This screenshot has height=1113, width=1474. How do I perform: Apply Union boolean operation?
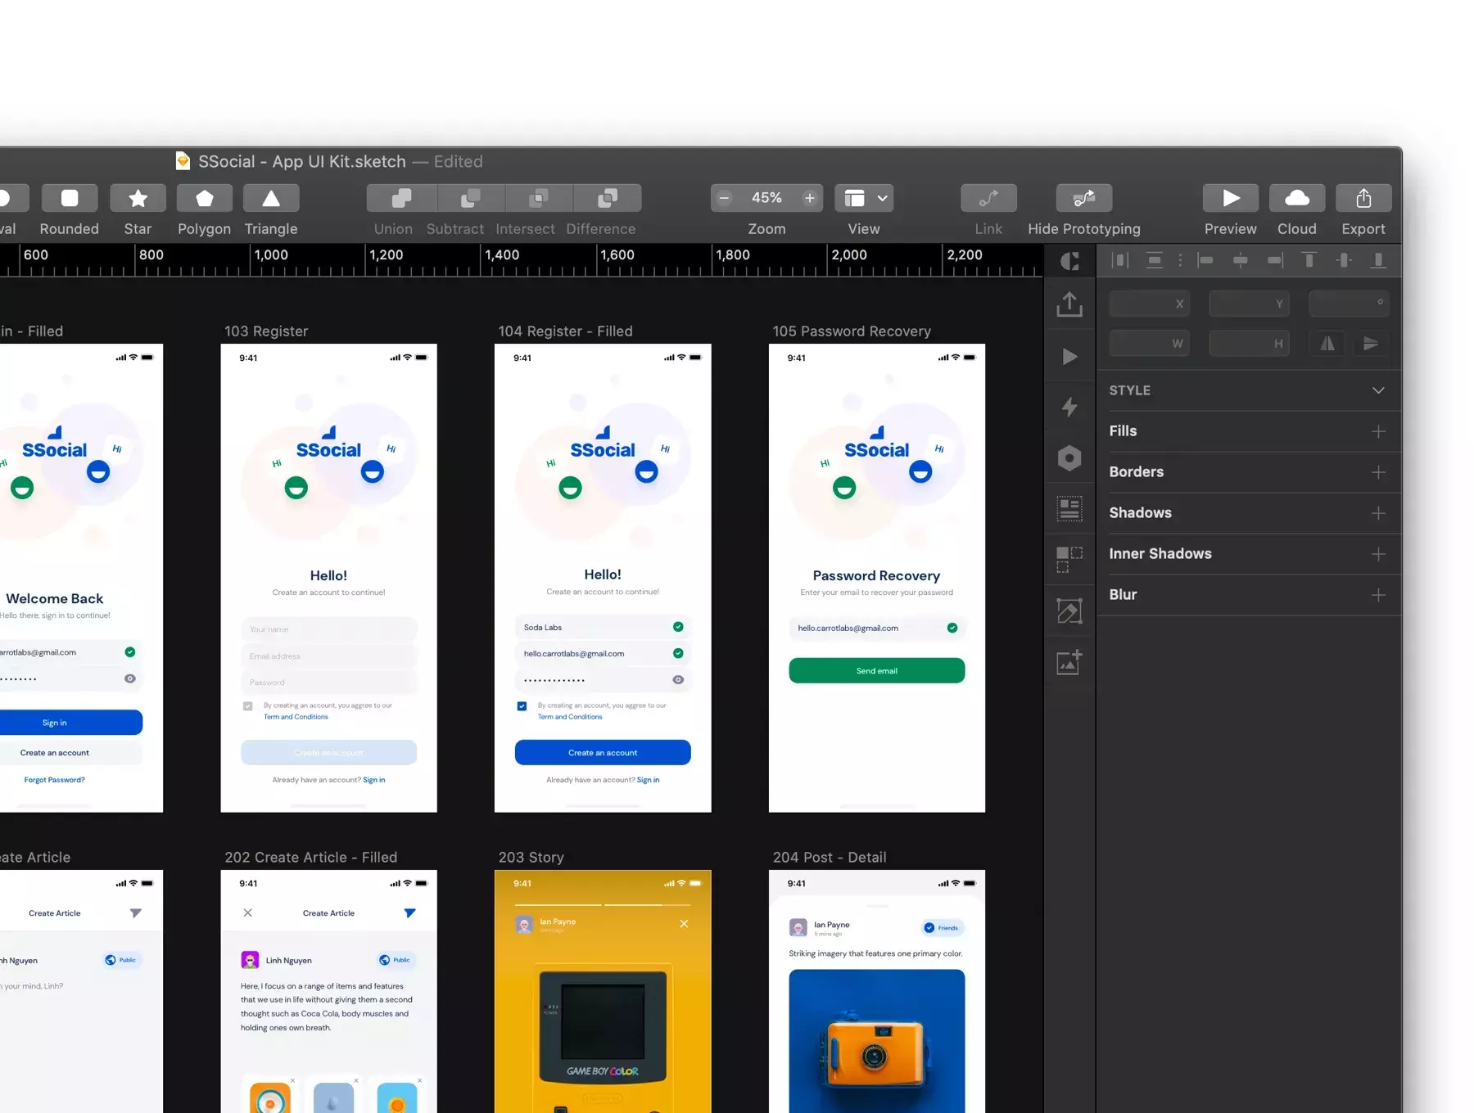click(x=401, y=198)
